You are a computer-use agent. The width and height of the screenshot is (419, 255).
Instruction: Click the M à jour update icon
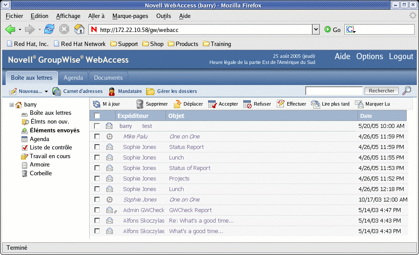pyautogui.click(x=97, y=104)
